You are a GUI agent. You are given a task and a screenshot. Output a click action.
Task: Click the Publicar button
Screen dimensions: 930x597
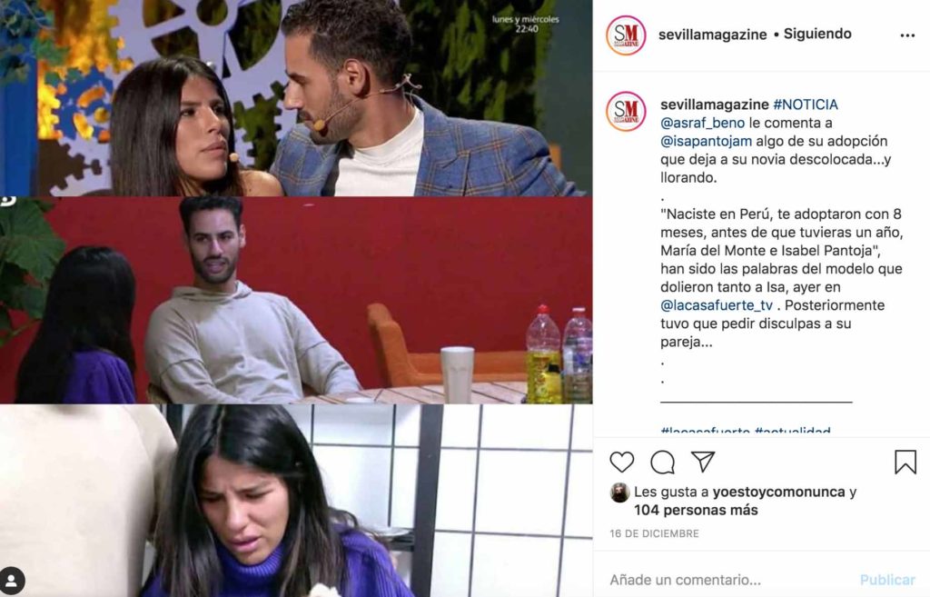tap(887, 580)
